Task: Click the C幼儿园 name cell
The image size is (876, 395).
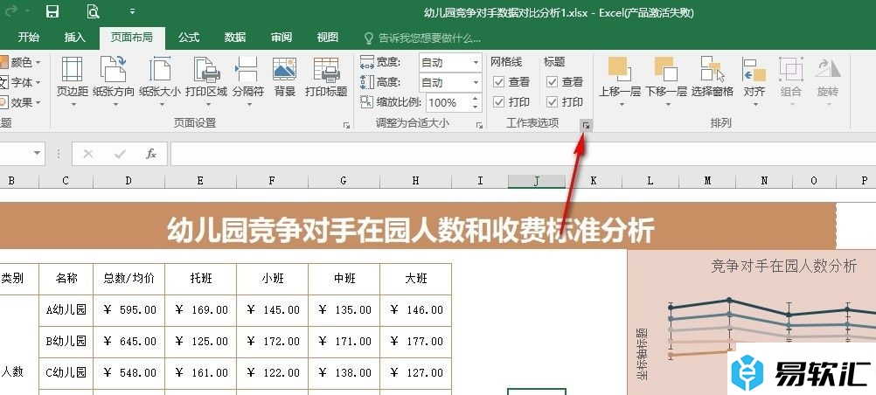Action: click(66, 372)
